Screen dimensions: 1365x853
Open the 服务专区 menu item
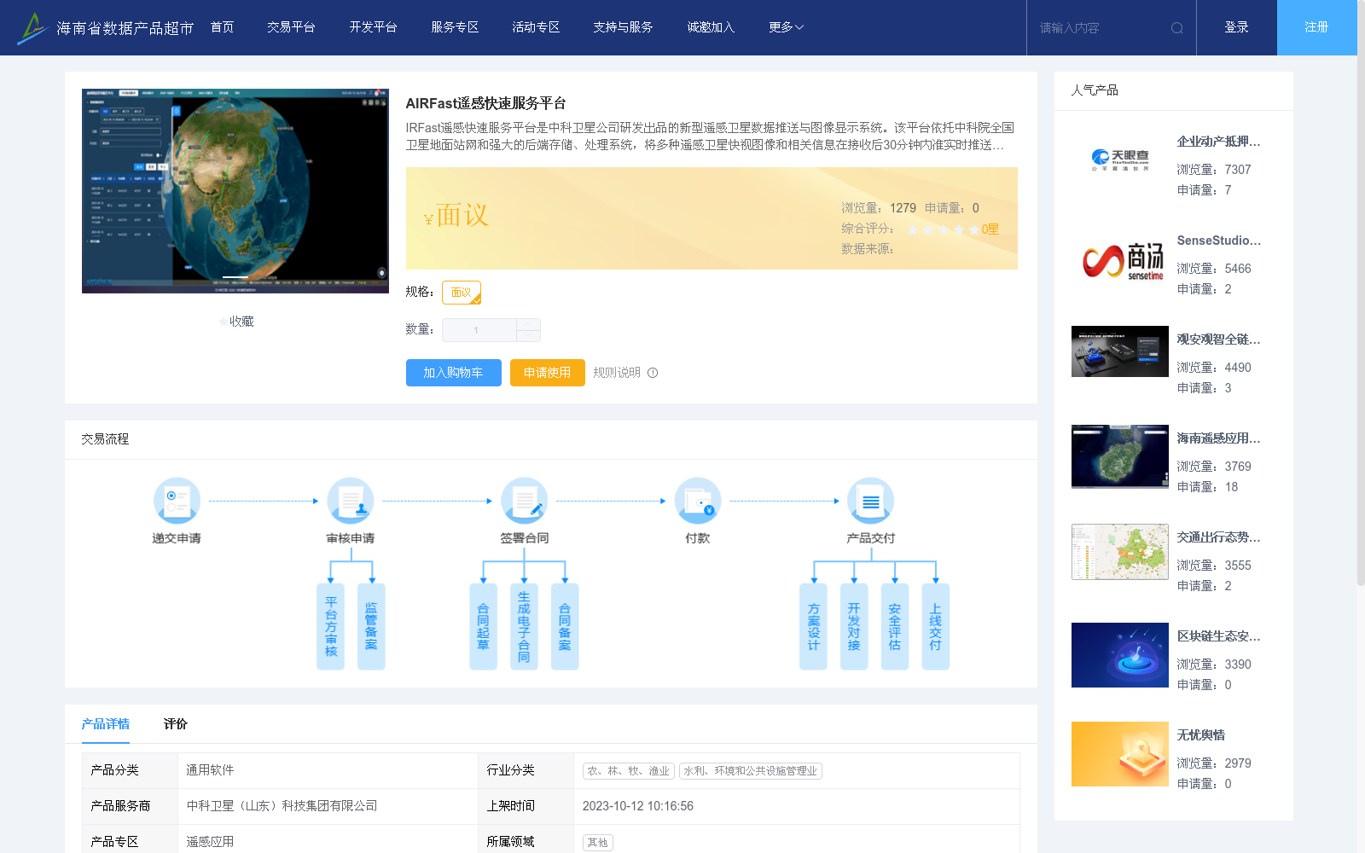455,27
